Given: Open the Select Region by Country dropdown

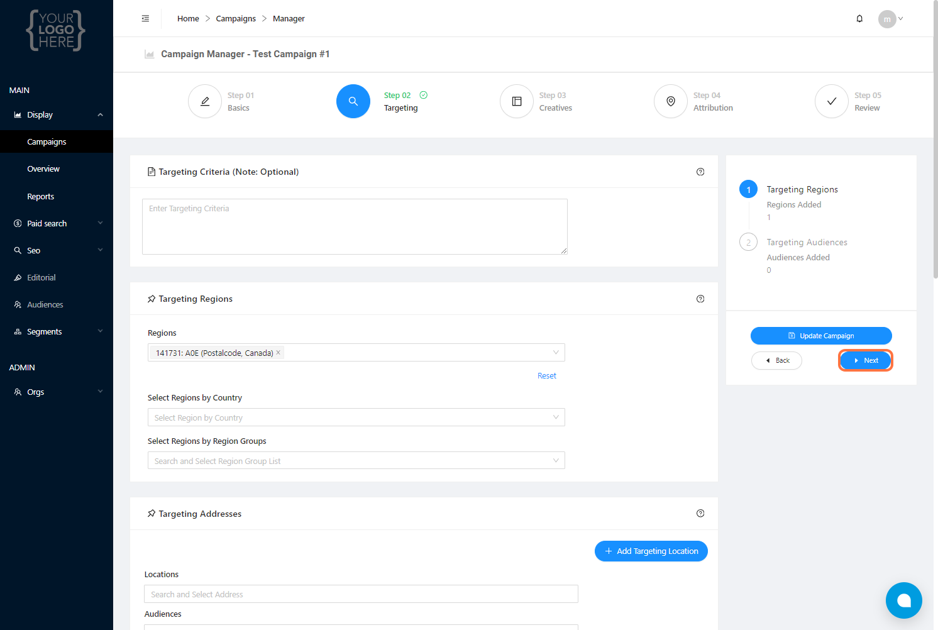Looking at the screenshot, I should click(x=356, y=417).
